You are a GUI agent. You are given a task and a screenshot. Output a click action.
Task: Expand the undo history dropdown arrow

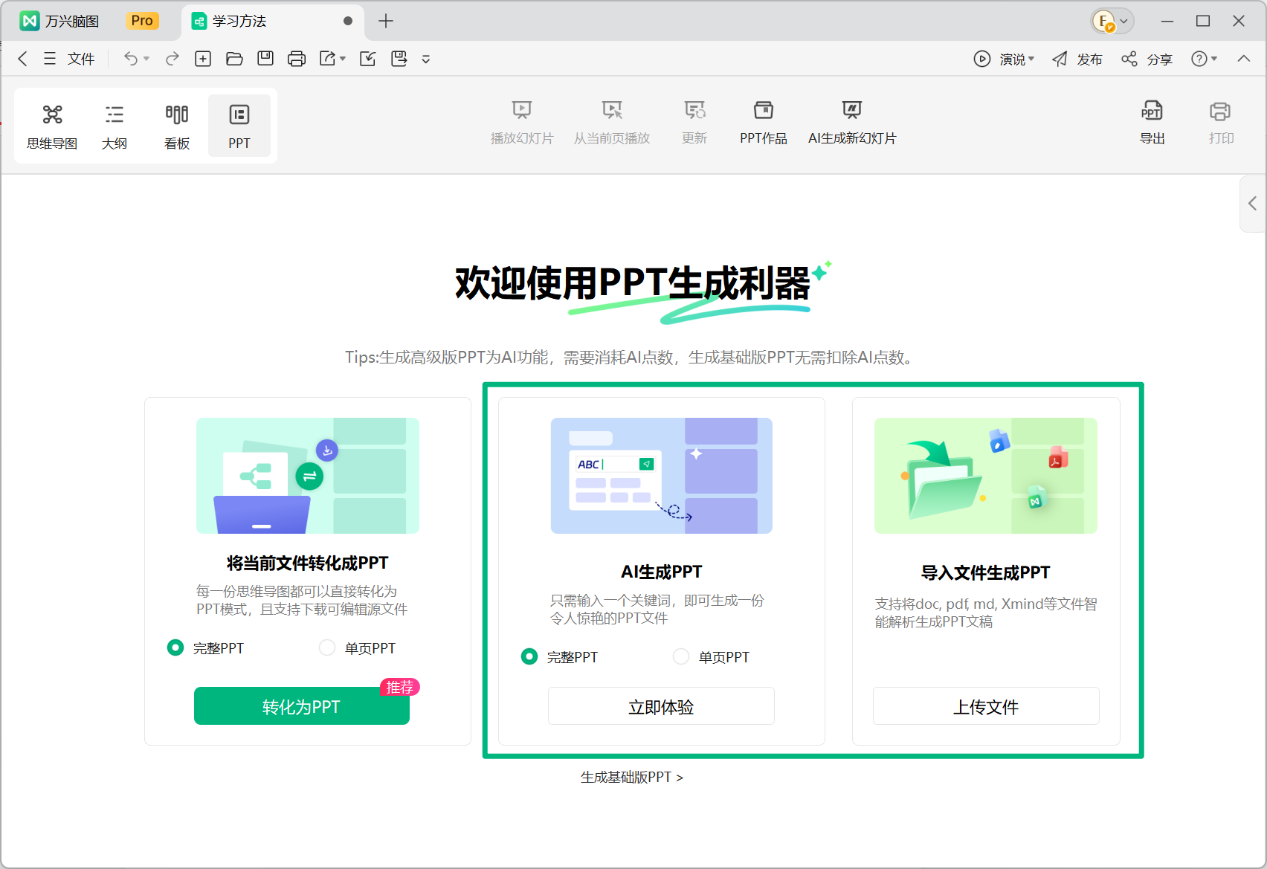coord(146,59)
